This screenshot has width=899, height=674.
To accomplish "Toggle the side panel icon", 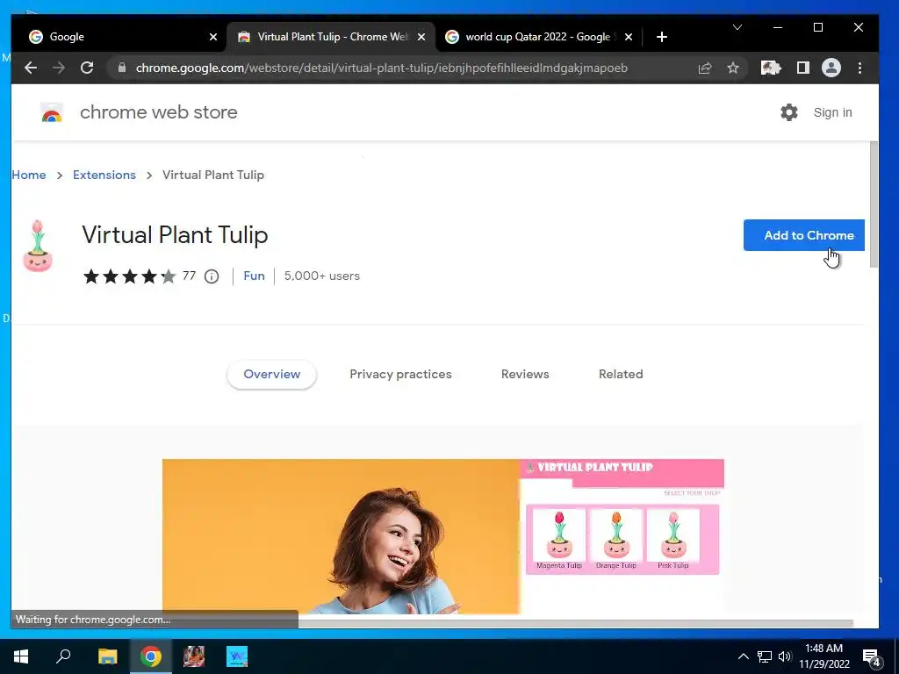I will 802,68.
